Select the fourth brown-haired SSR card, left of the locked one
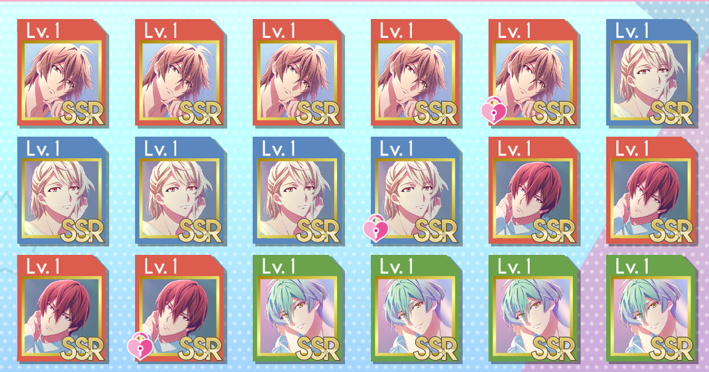This screenshot has height=372, width=709. pos(416,72)
